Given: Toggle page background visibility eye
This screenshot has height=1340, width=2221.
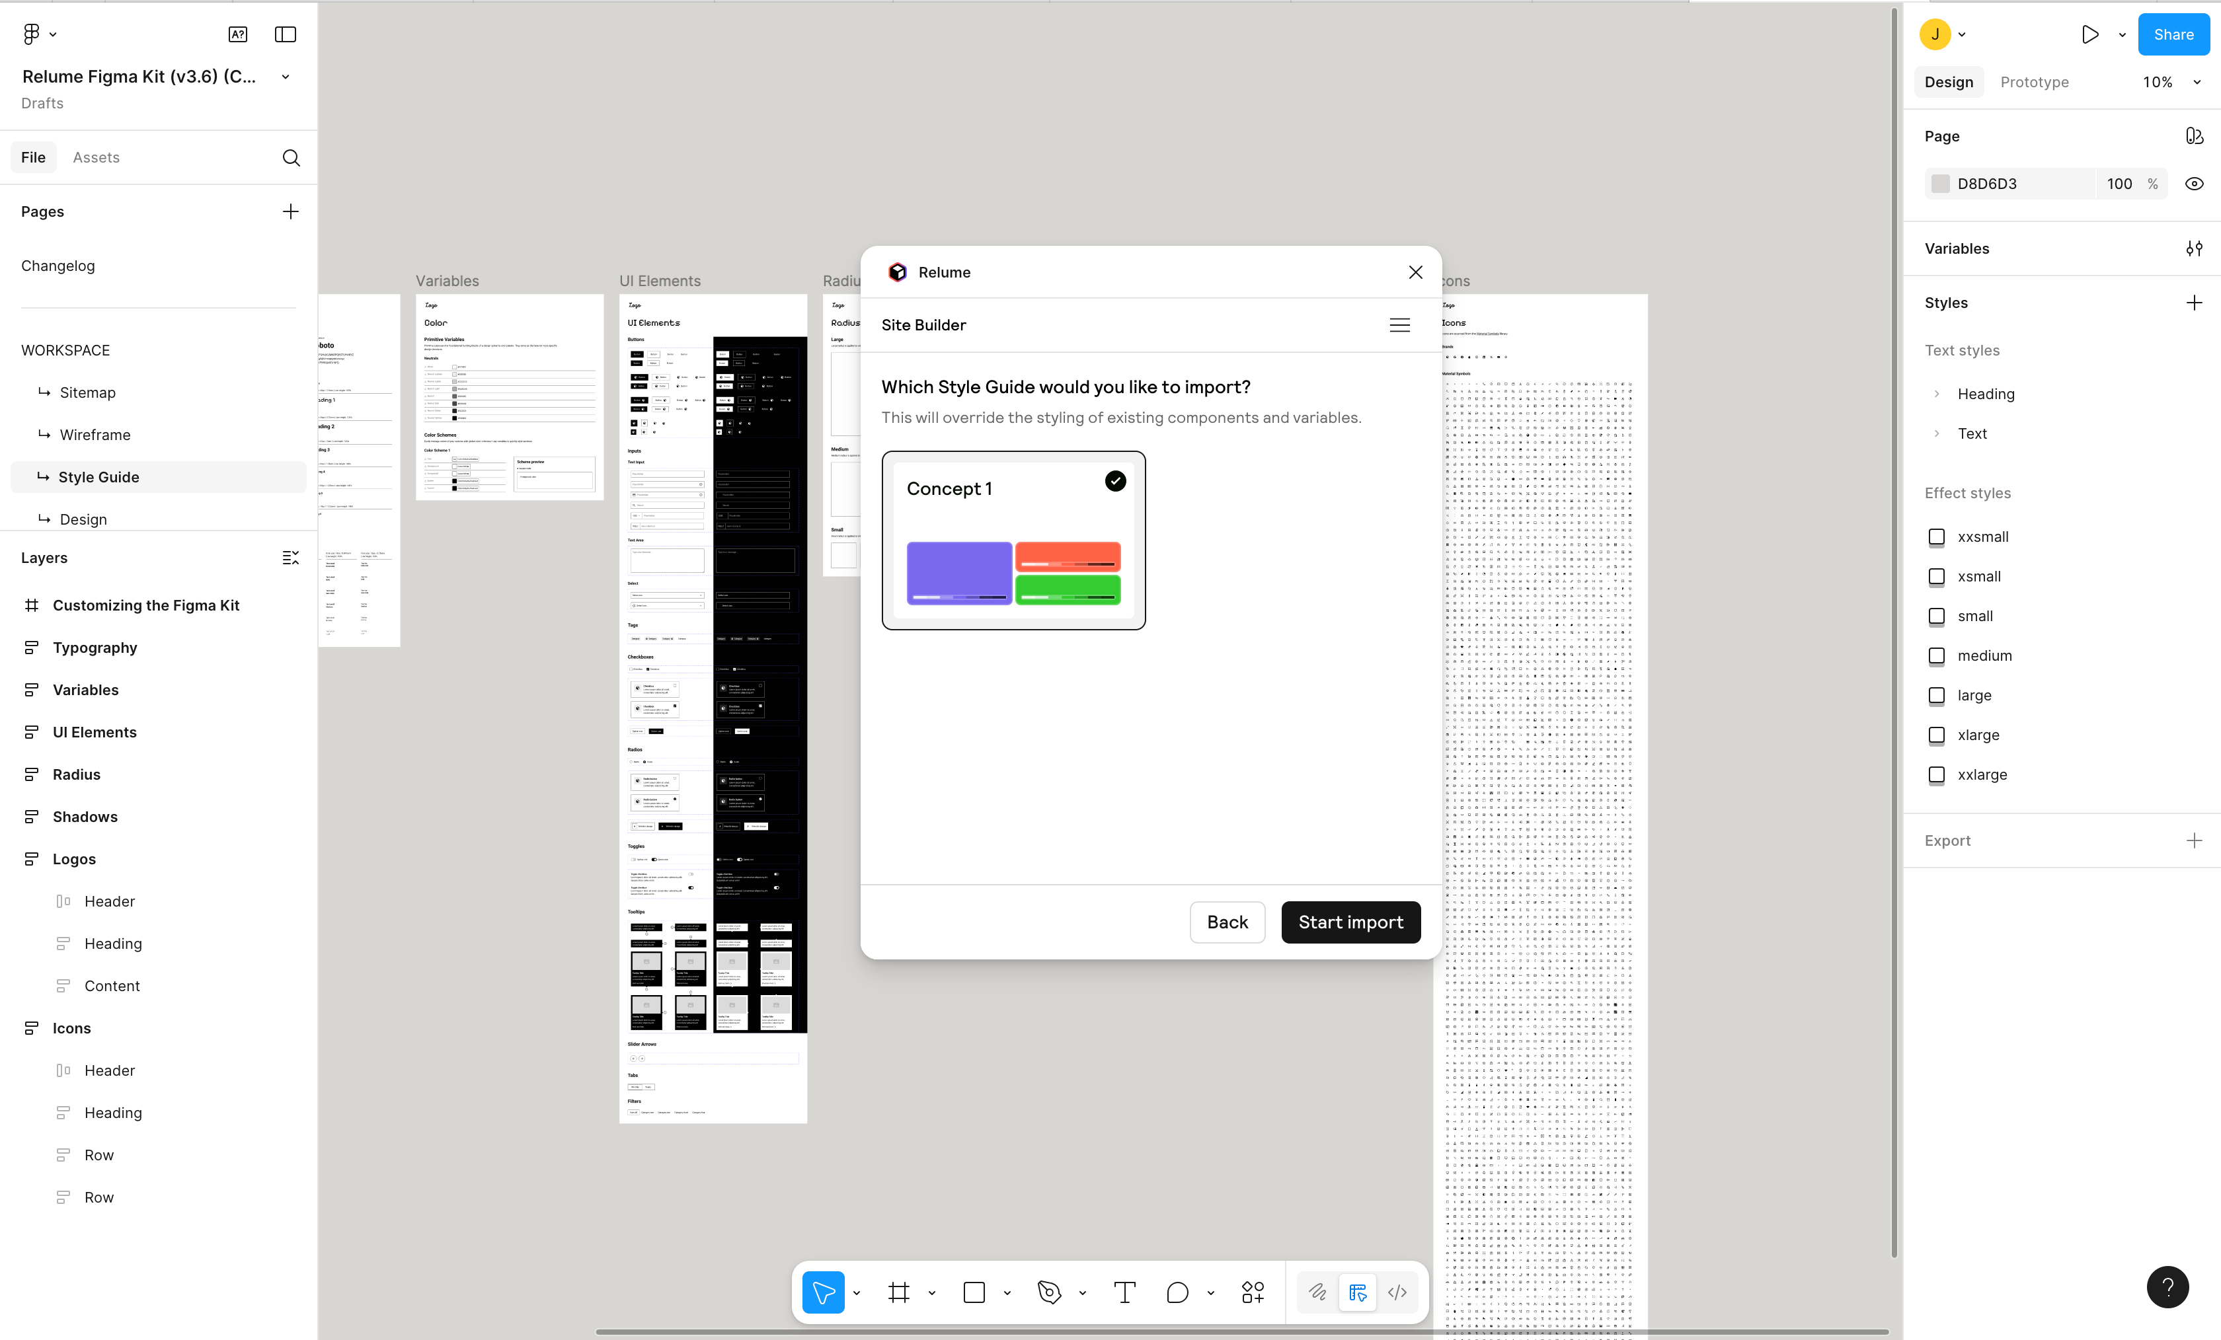Looking at the screenshot, I should 2194,184.
